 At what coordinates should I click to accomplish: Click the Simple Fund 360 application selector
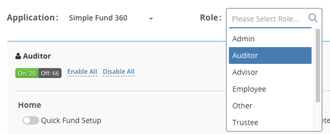(x=111, y=18)
